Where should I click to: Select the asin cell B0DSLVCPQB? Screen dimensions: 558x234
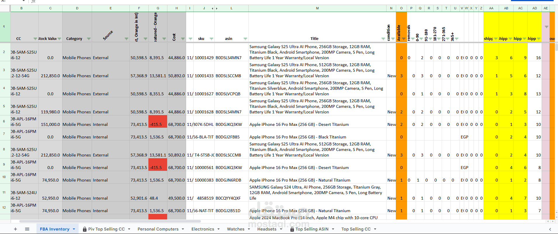231,88
